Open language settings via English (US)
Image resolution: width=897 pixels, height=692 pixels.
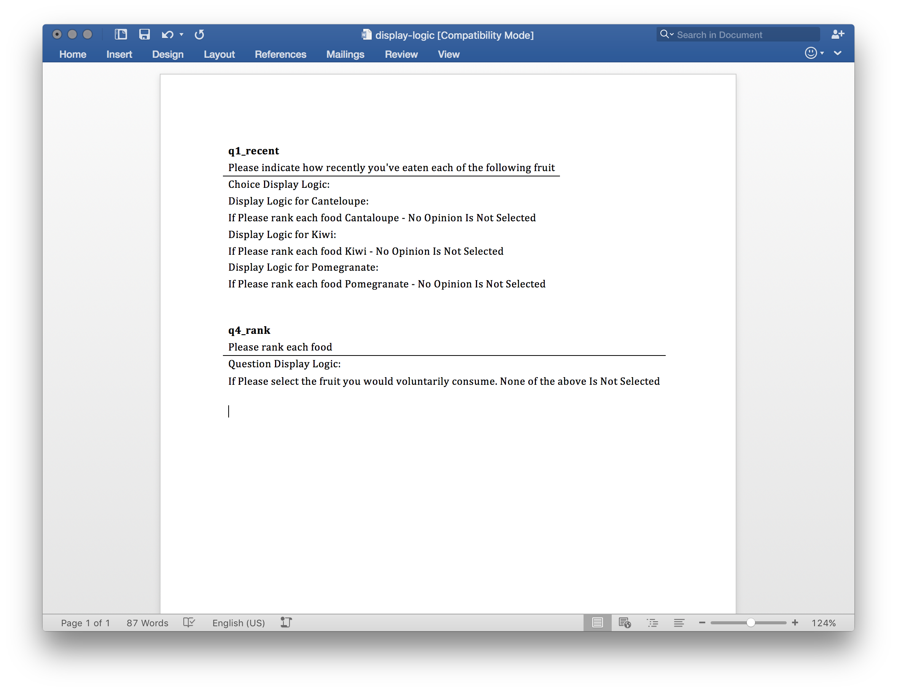[x=239, y=623]
